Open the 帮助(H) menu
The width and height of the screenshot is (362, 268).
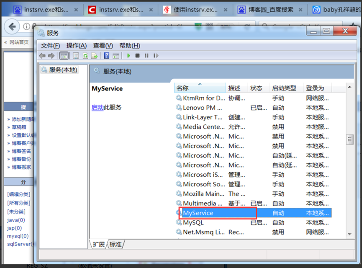click(130, 46)
